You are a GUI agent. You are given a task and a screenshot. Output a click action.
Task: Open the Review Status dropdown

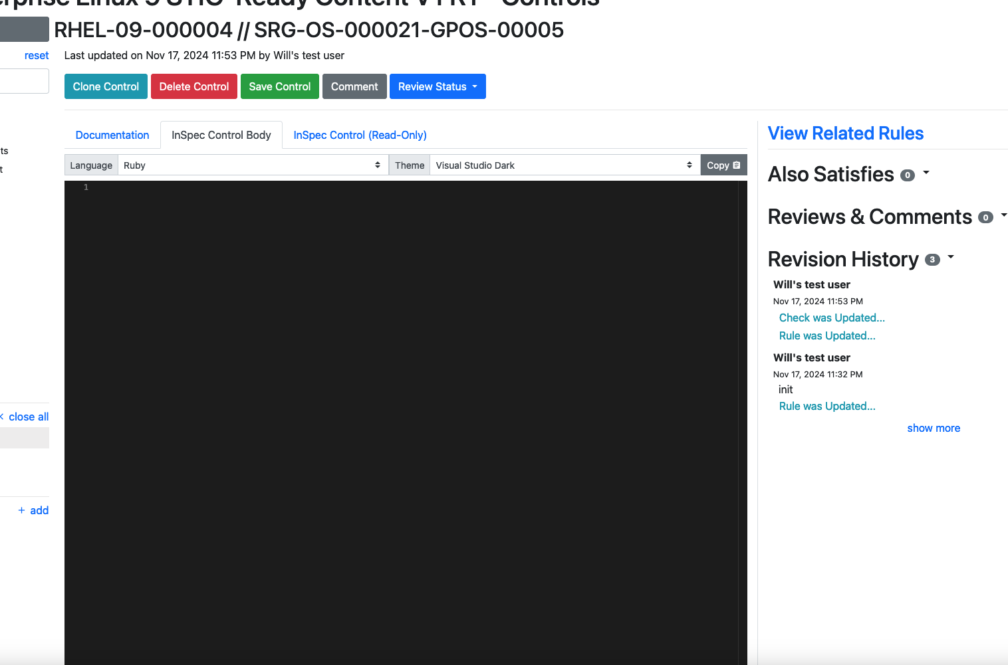click(x=438, y=86)
